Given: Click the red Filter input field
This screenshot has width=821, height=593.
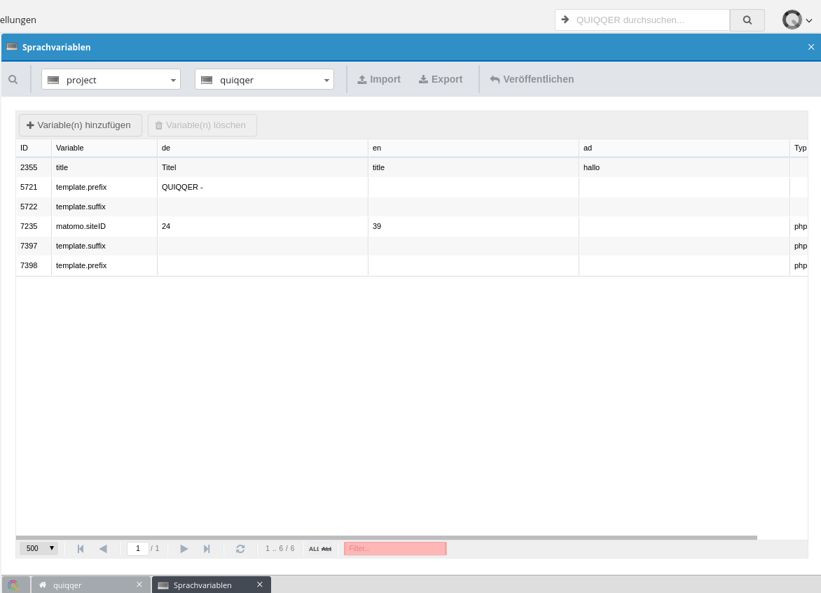Looking at the screenshot, I should coord(395,549).
